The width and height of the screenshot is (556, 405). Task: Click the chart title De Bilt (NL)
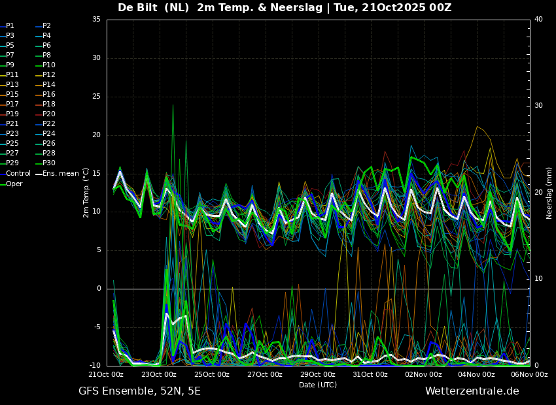click(153, 7)
